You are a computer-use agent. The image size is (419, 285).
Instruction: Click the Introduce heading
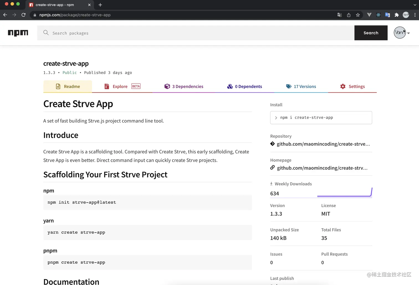point(61,135)
